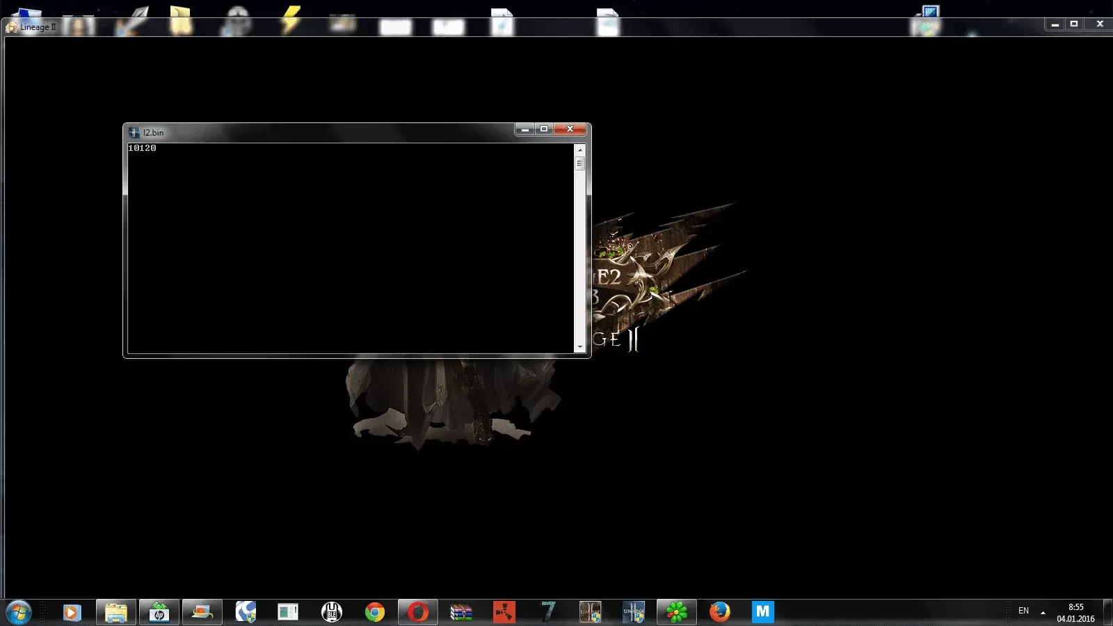Open the Windows Start menu orb
Screen dimensions: 1113x626
coord(19,612)
